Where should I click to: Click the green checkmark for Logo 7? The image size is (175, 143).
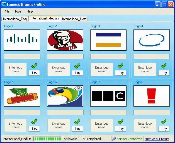click(x=121, y=122)
